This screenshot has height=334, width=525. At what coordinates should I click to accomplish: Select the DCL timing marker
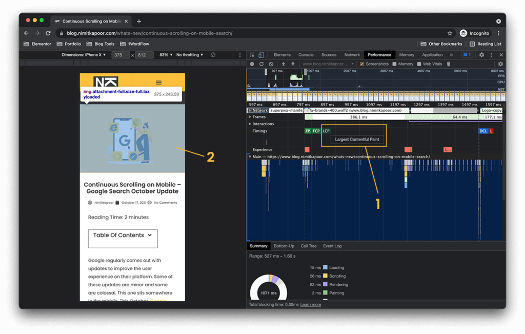483,131
